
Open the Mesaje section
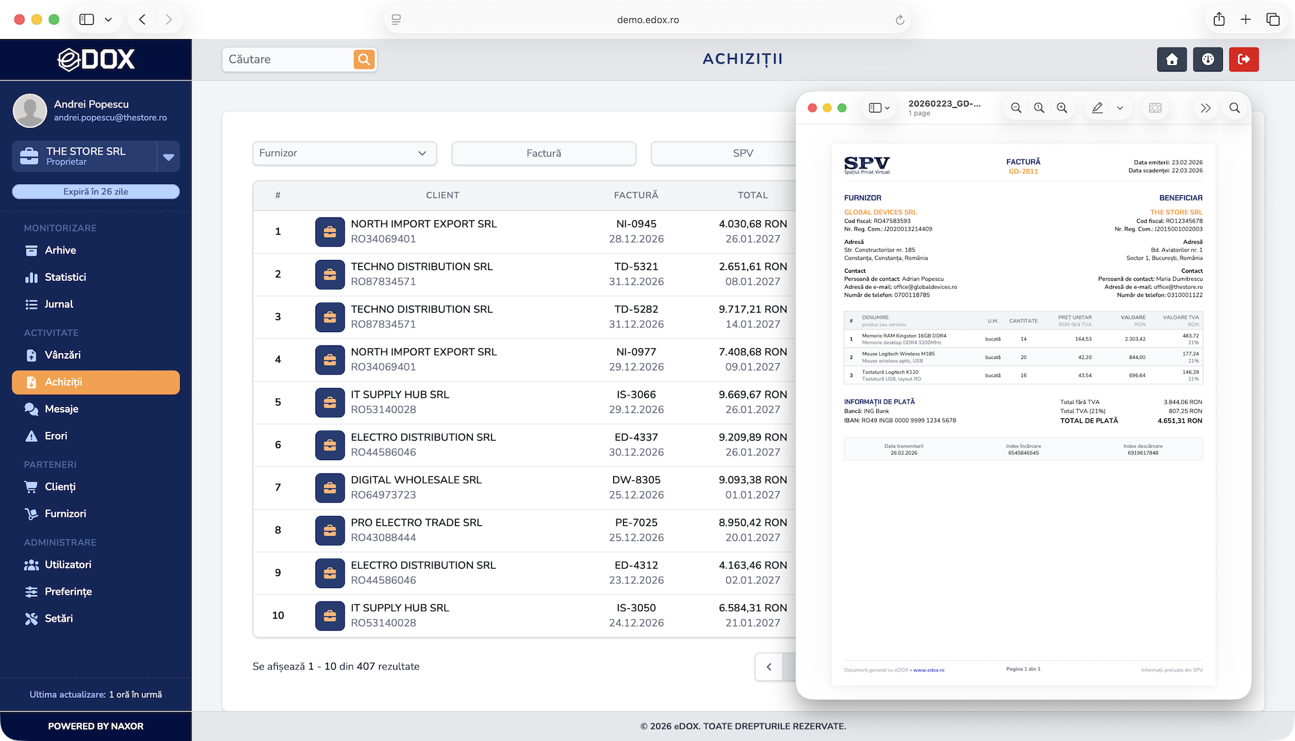61,409
